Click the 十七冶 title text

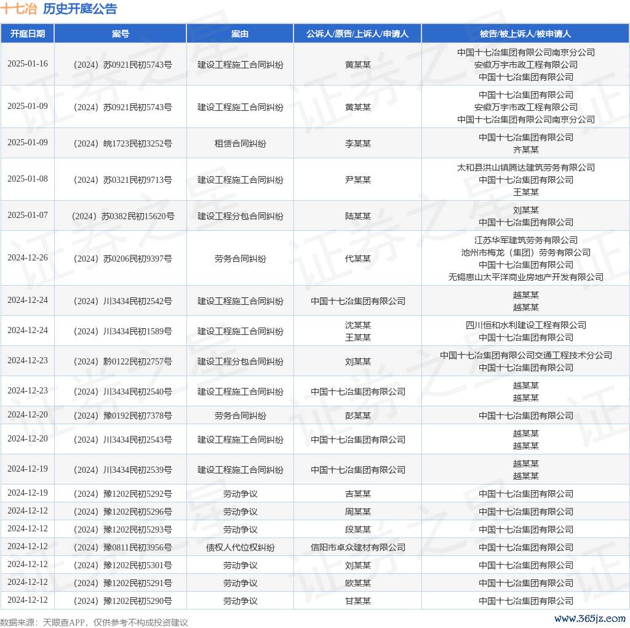point(19,9)
